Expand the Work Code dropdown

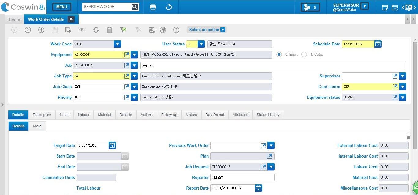pyautogui.click(x=118, y=44)
